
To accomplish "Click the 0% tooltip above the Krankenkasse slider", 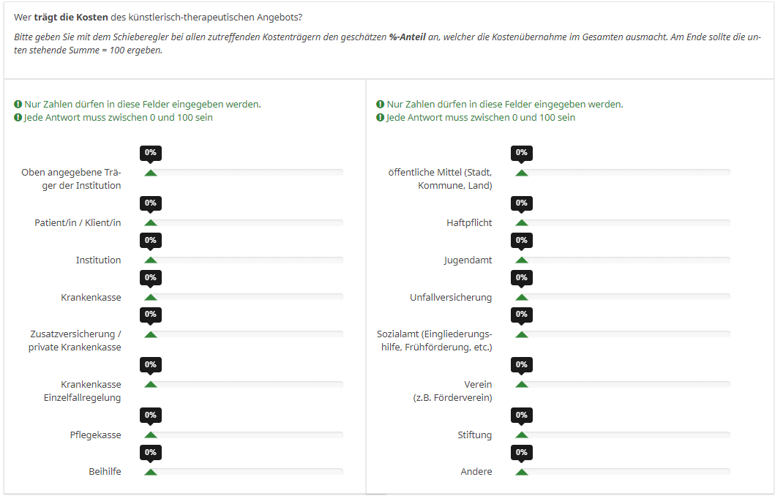I will click(151, 278).
